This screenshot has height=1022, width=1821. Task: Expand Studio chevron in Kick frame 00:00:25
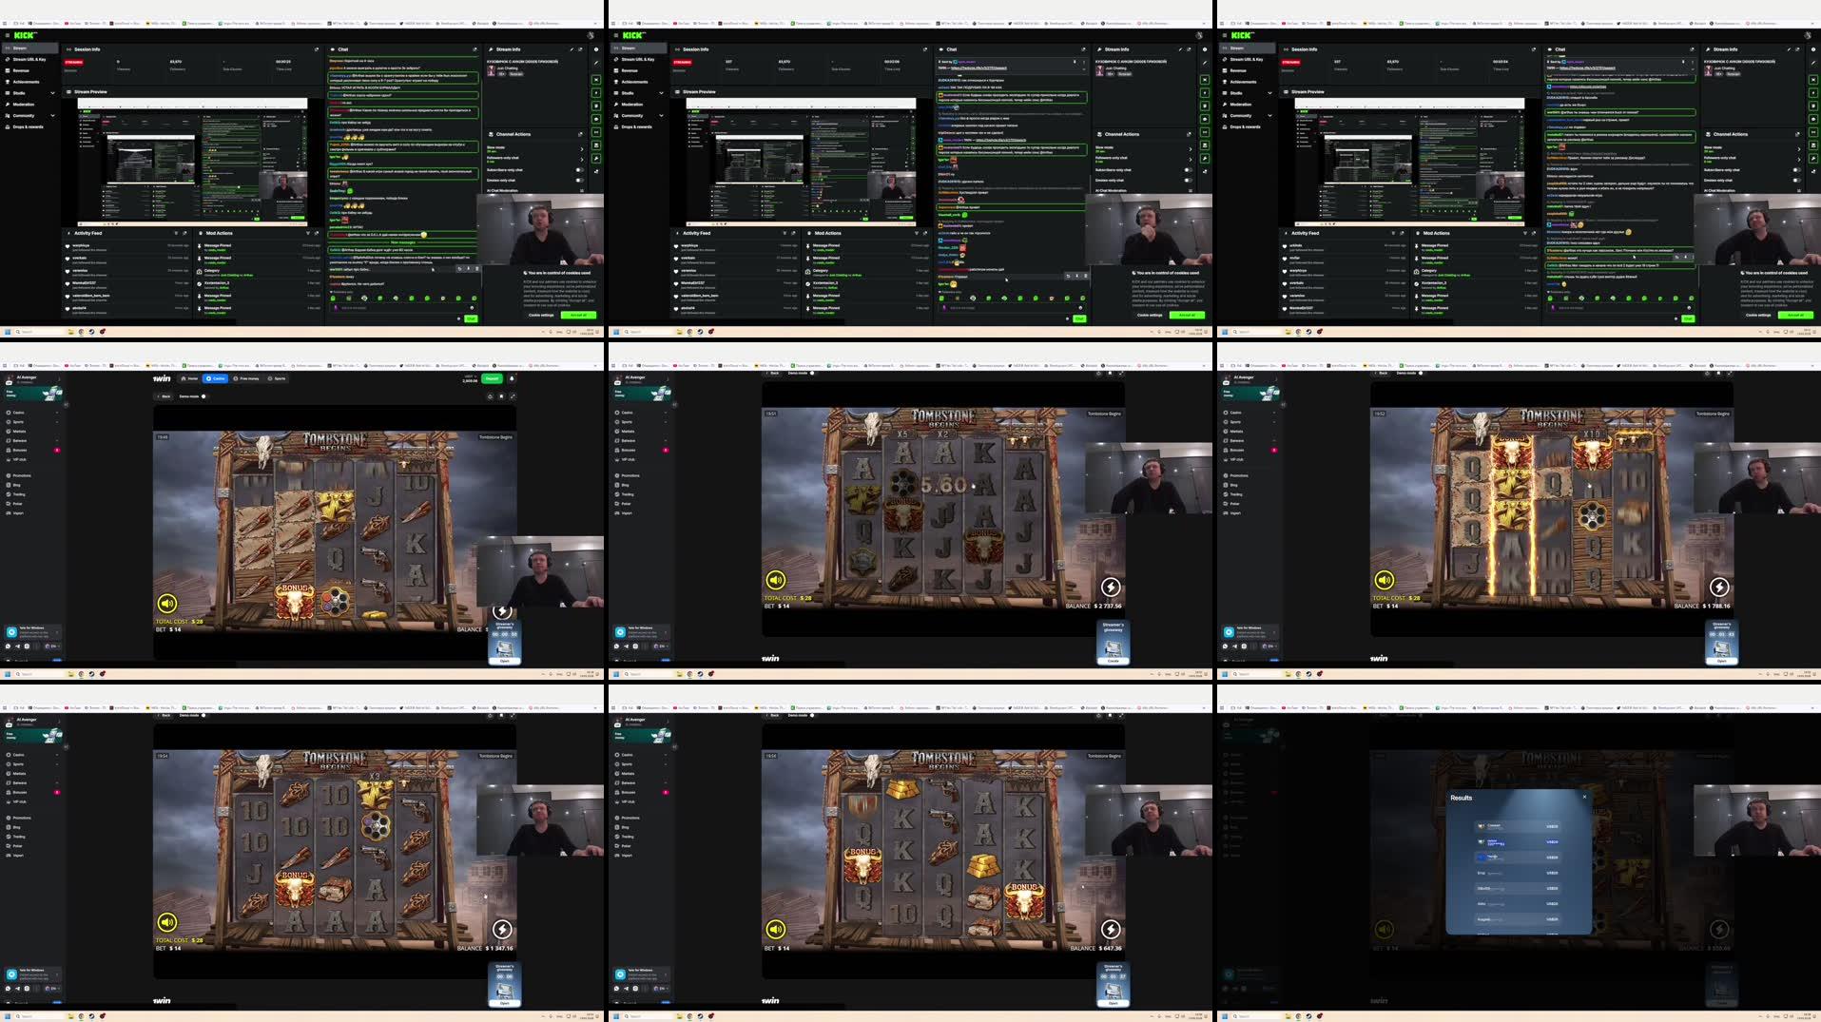(x=52, y=93)
